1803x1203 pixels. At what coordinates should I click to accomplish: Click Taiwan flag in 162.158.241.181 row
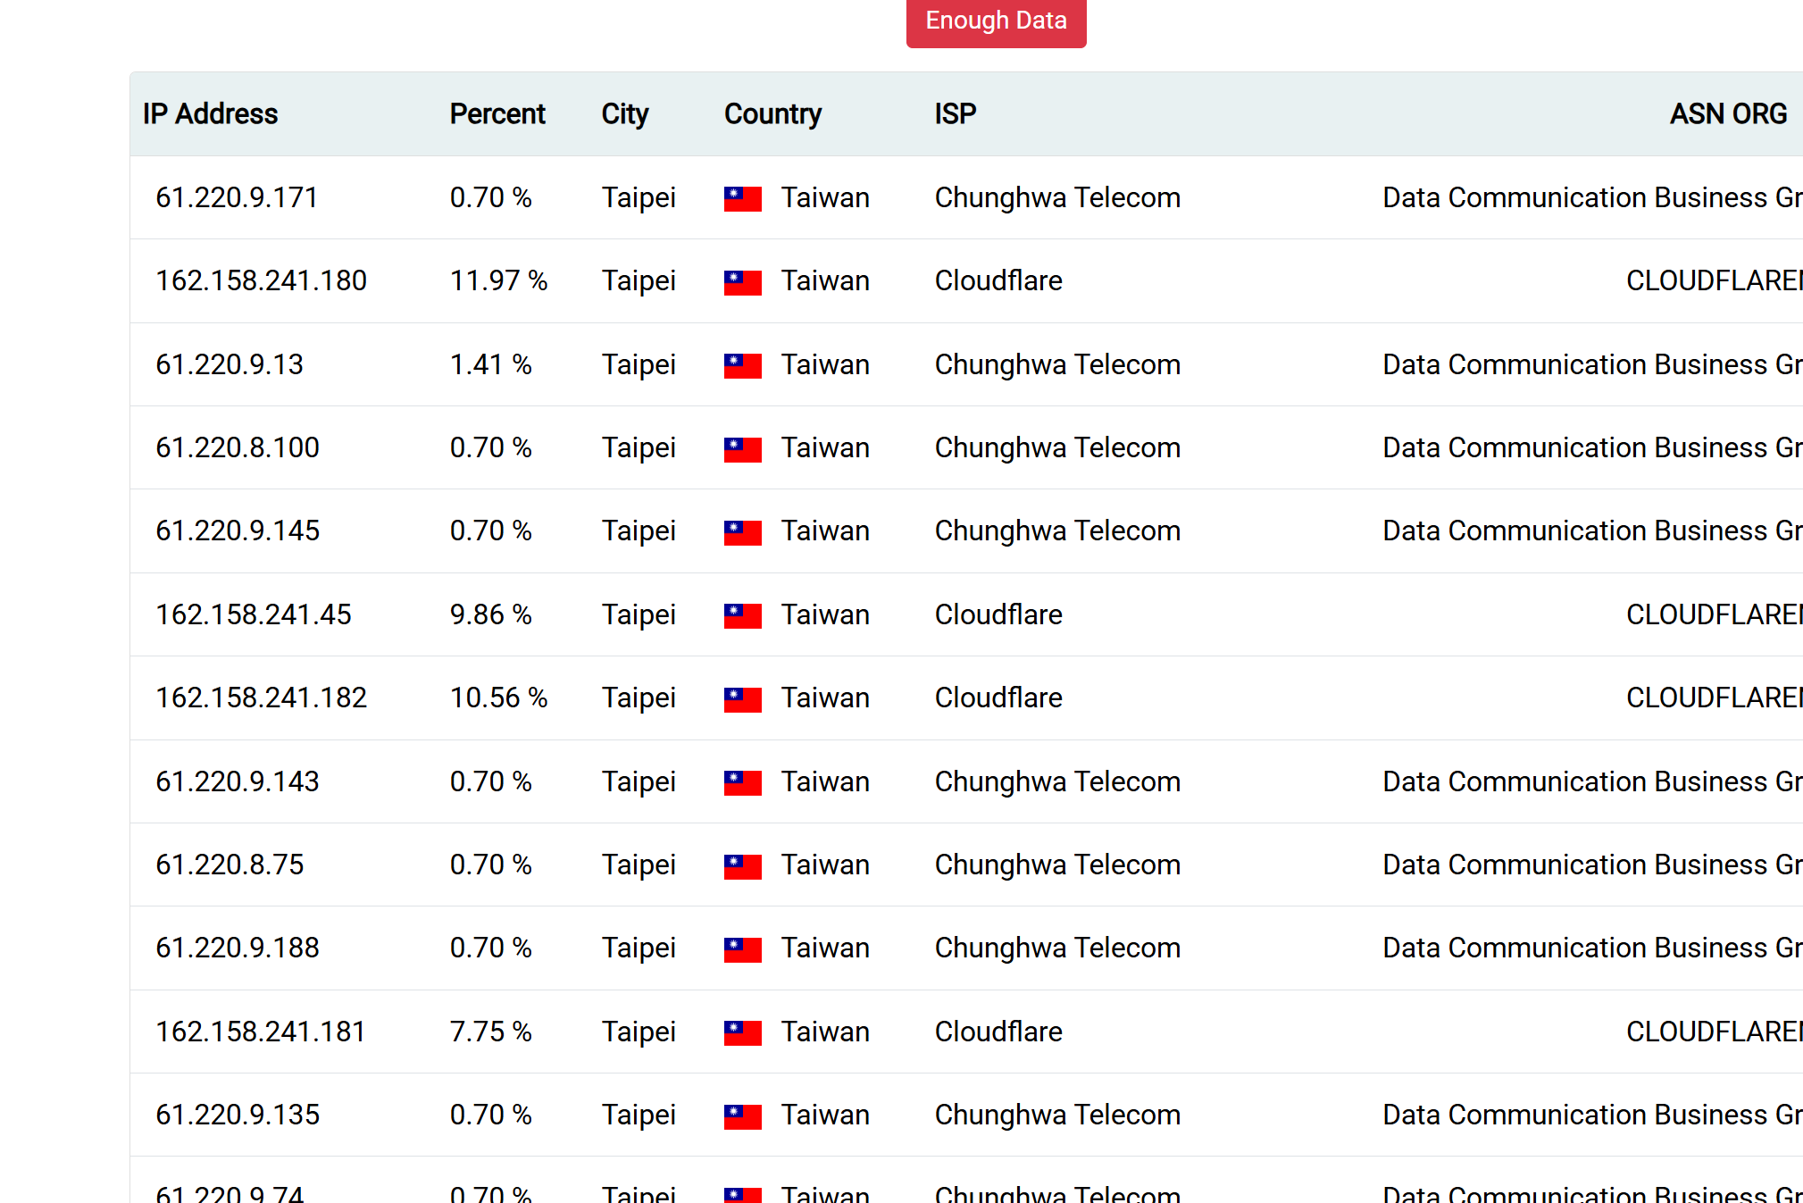pos(743,1033)
